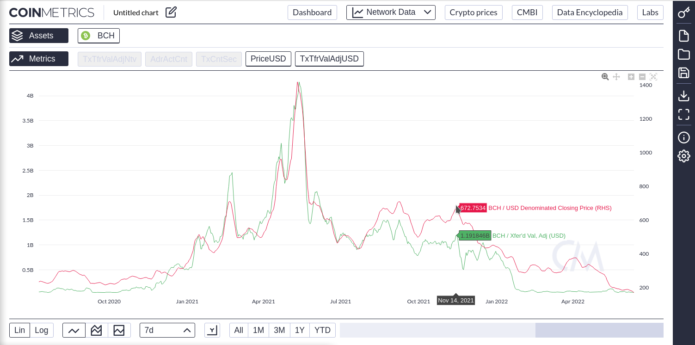Open settings with the gear icon
695x345 pixels.
(x=684, y=156)
